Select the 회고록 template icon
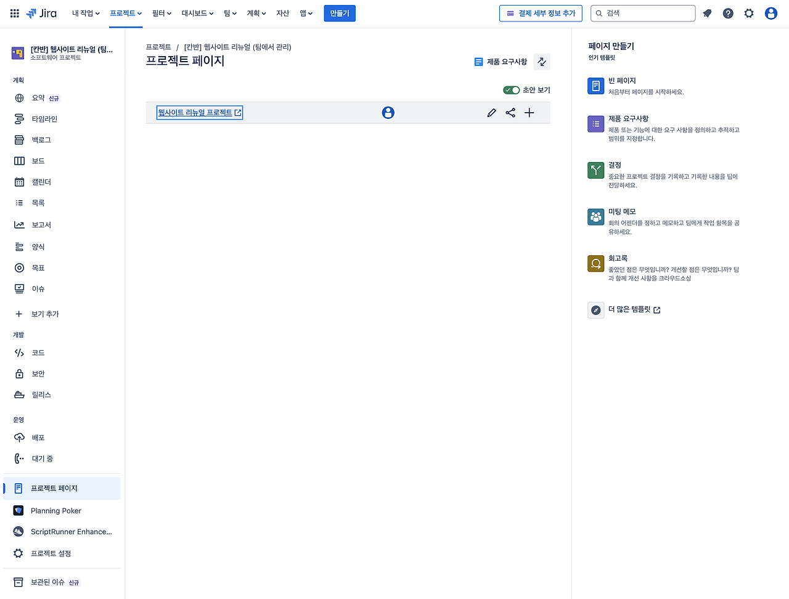Image resolution: width=789 pixels, height=599 pixels. click(x=596, y=264)
